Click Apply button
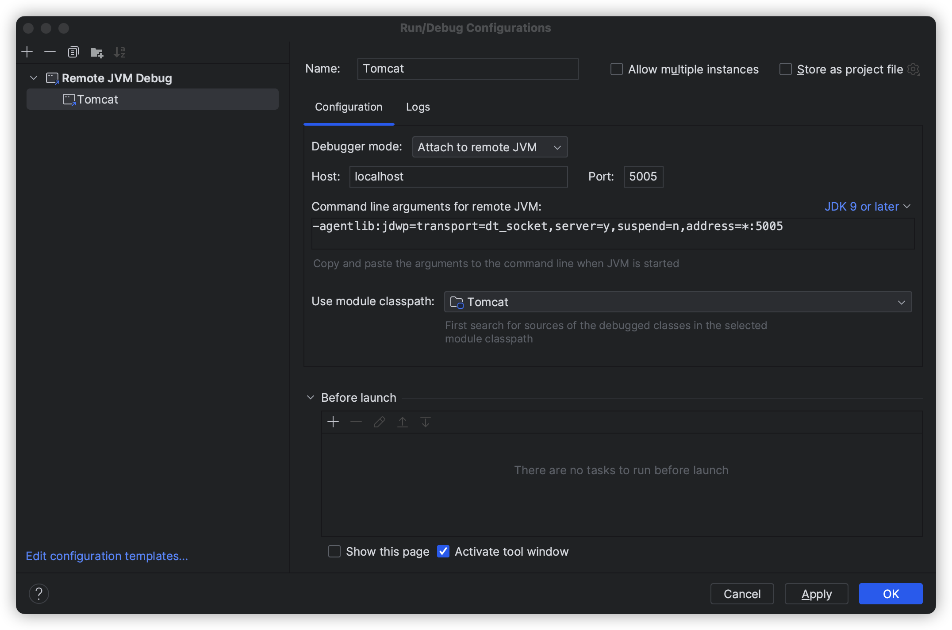952x630 pixels. (x=817, y=594)
